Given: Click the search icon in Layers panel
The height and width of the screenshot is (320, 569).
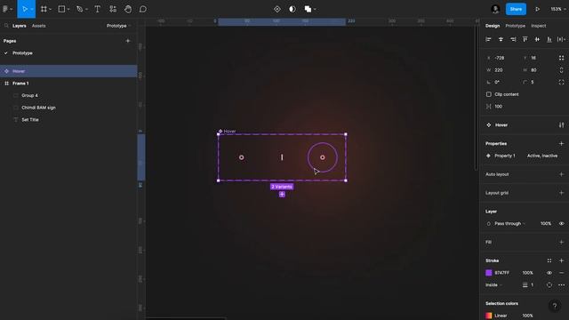Looking at the screenshot, I should point(6,26).
